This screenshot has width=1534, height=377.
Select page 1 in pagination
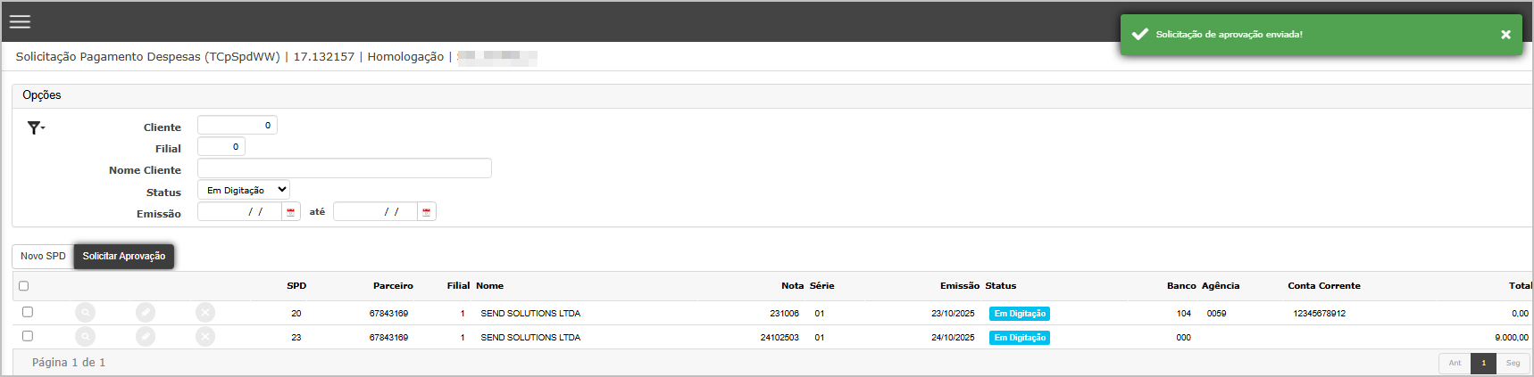[x=1483, y=364]
